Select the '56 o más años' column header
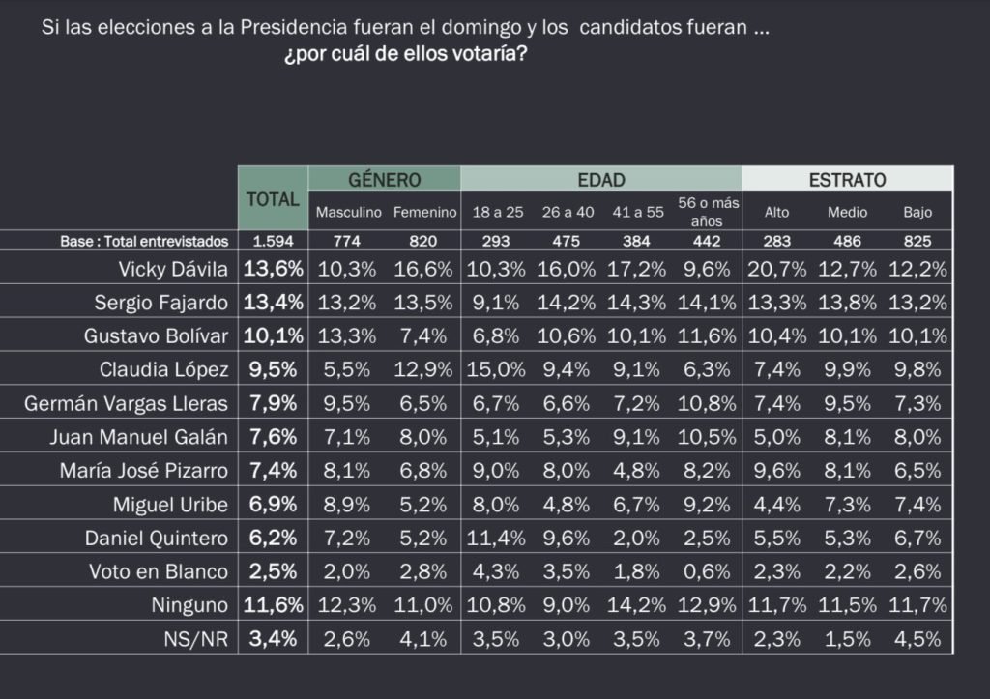Image resolution: width=990 pixels, height=699 pixels. pyautogui.click(x=709, y=211)
